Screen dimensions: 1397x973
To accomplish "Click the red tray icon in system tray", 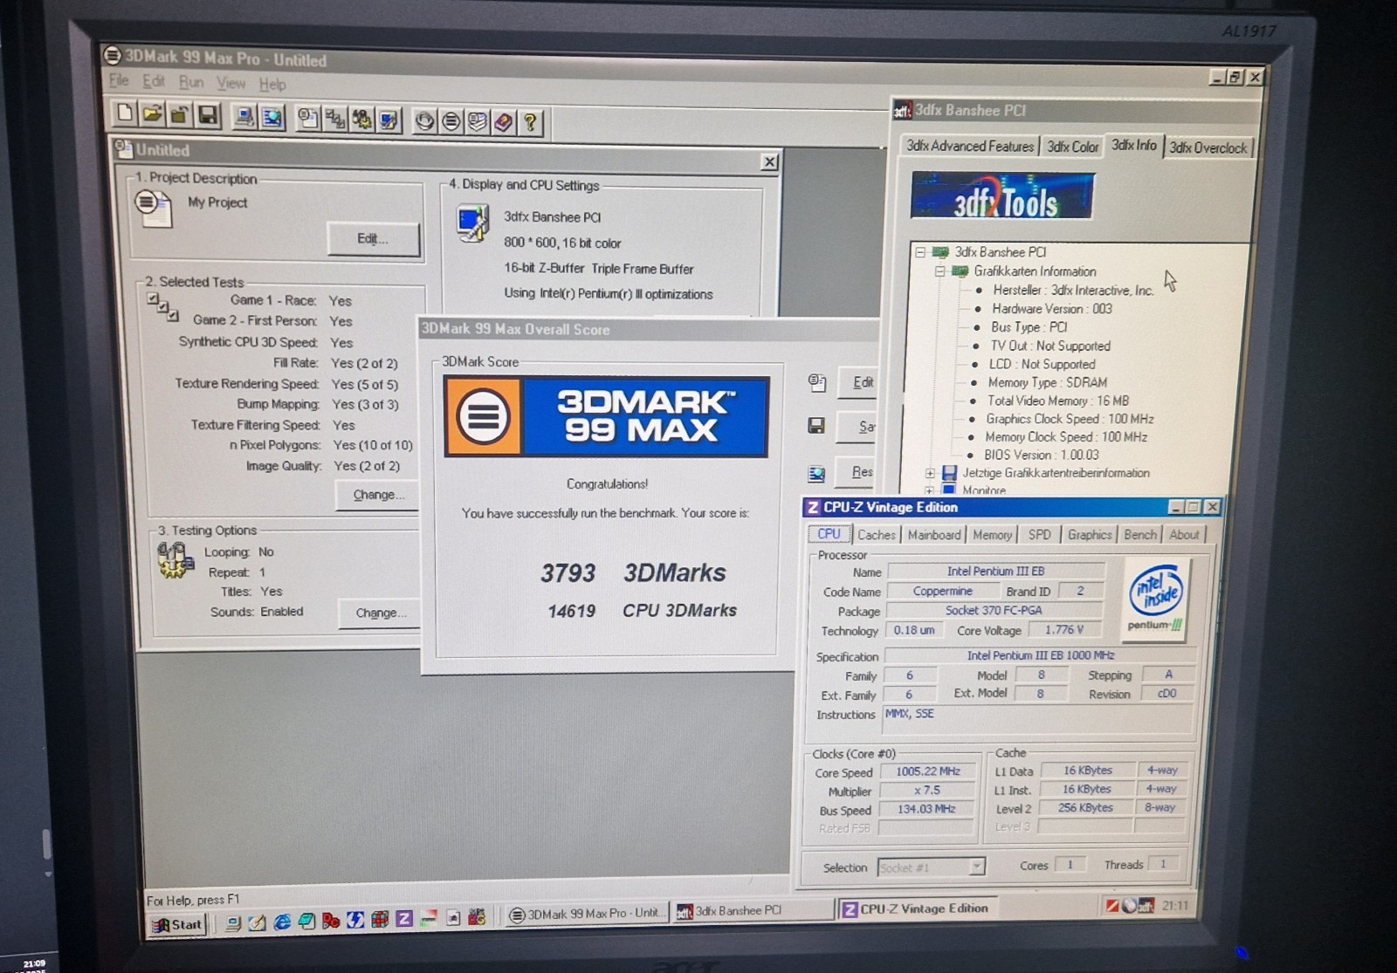I will click(x=1112, y=906).
